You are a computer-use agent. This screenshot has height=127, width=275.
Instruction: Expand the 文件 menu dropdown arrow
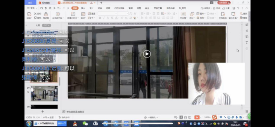[x=36, y=8]
